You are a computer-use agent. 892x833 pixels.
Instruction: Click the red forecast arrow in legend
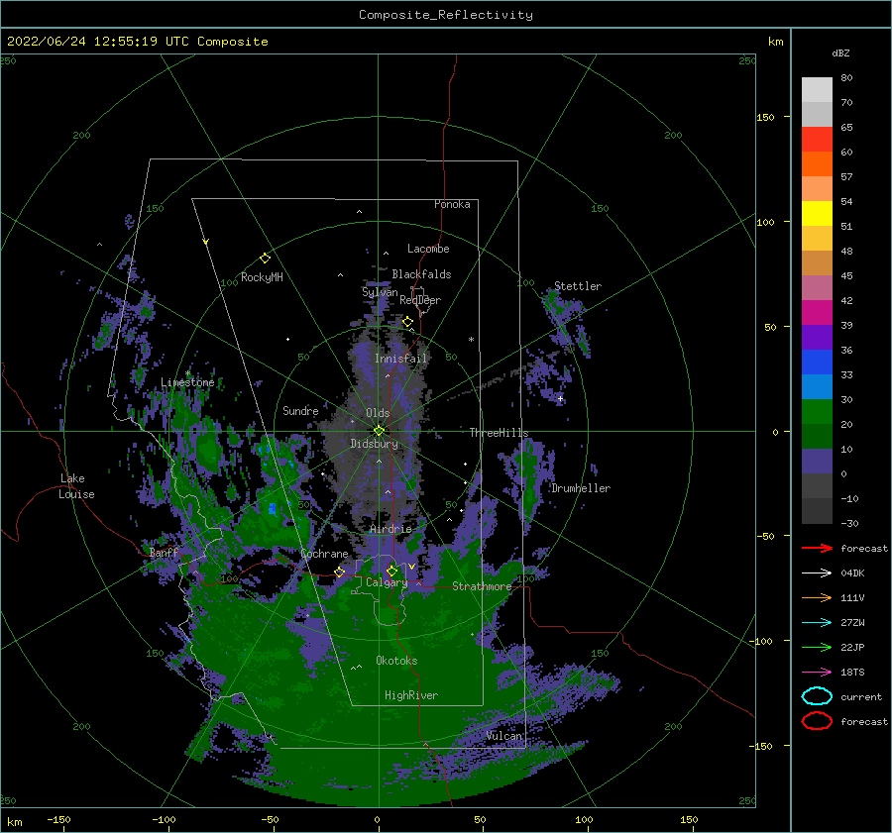pos(817,548)
